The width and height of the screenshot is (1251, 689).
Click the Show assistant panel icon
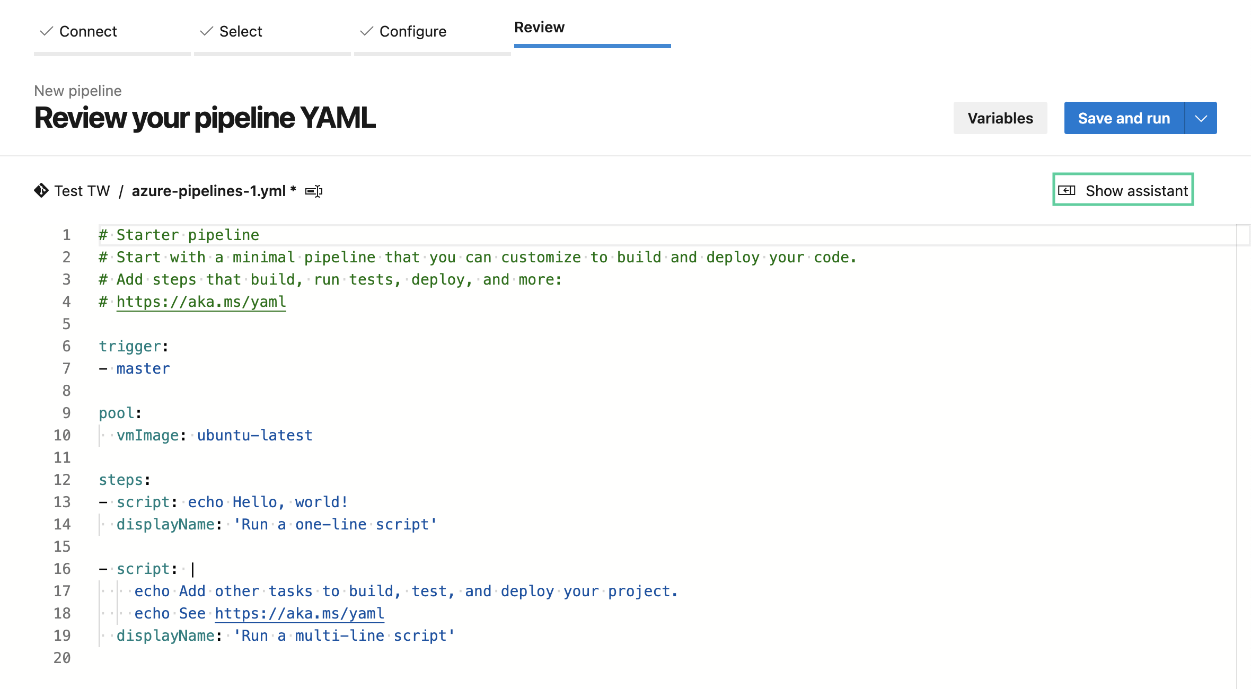point(1067,191)
